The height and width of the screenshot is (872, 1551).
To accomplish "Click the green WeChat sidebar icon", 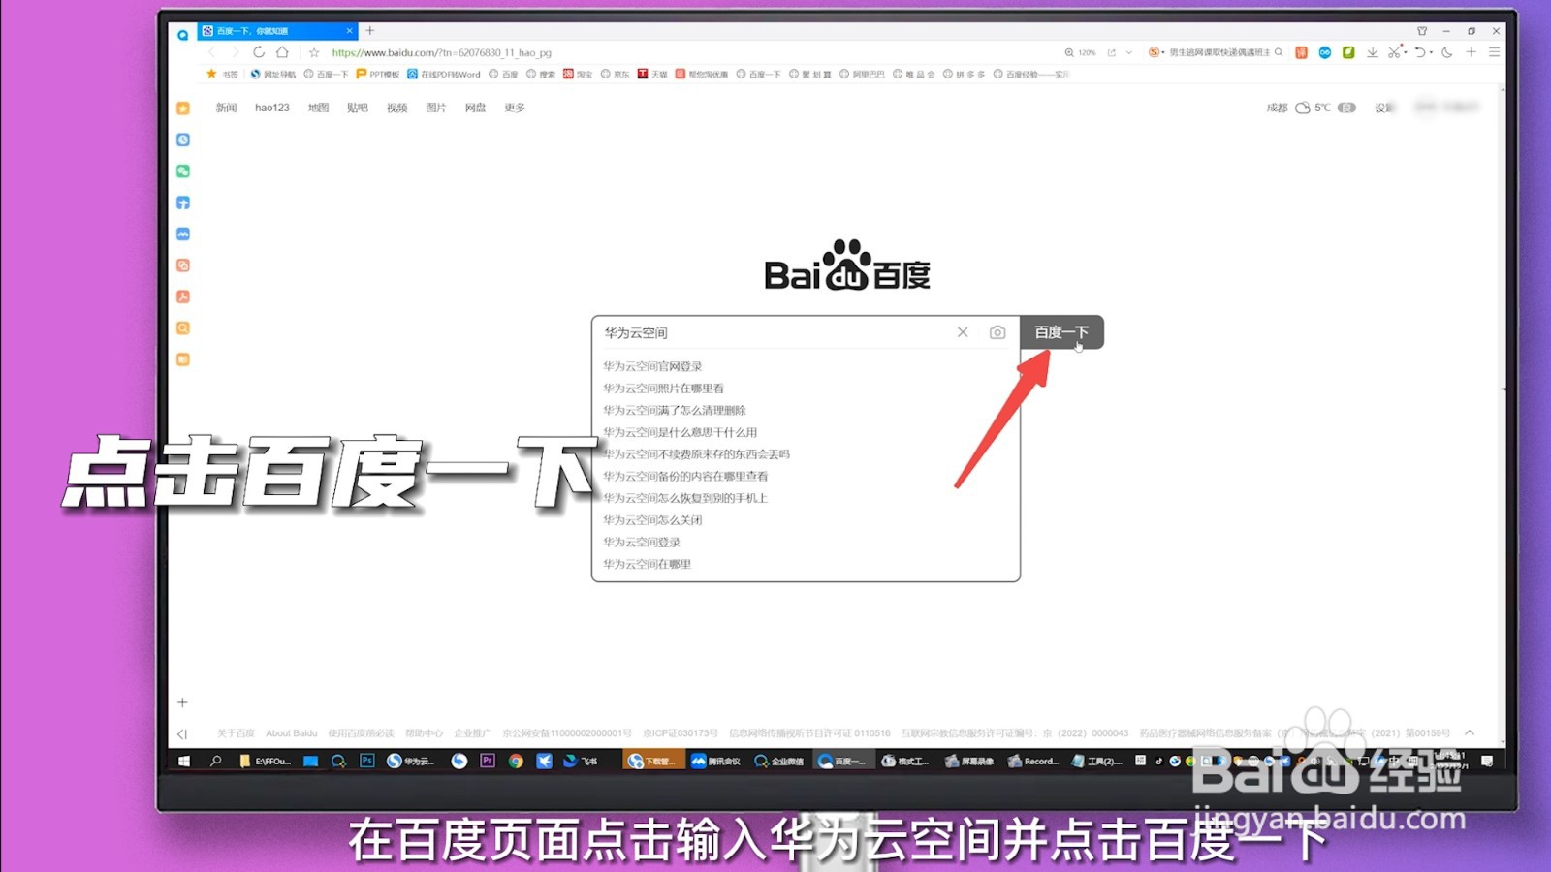I will point(183,171).
